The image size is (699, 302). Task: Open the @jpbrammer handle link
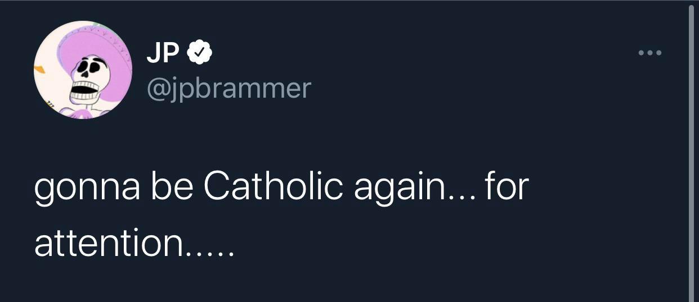228,88
